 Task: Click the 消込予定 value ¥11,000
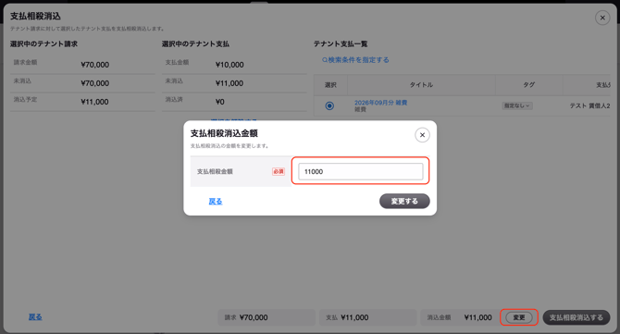pyautogui.click(x=94, y=102)
